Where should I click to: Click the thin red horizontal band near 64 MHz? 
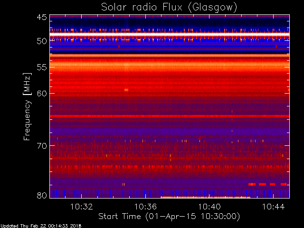coord(170,116)
